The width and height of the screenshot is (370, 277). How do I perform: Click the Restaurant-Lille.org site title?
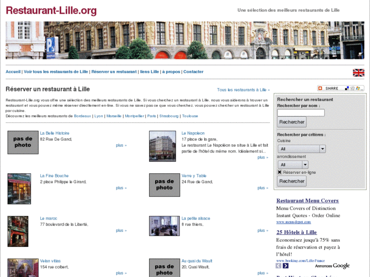51,11
